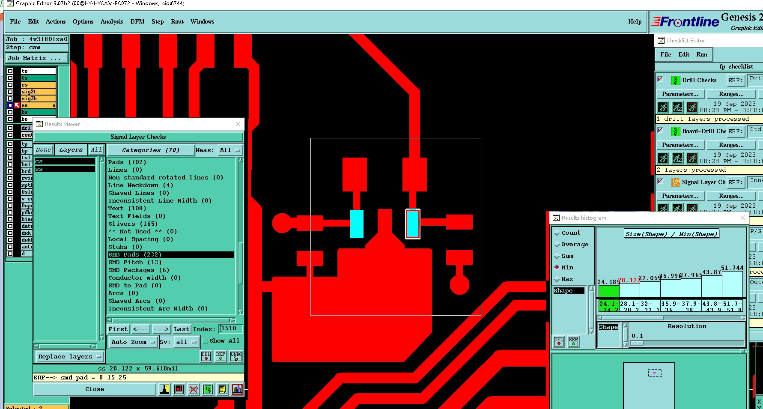Close the Results viewer with Close button
763x409 pixels.
click(x=95, y=389)
